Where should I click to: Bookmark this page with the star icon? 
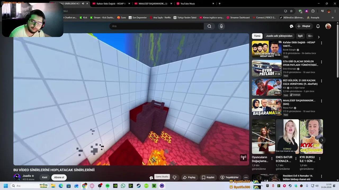[291, 11]
